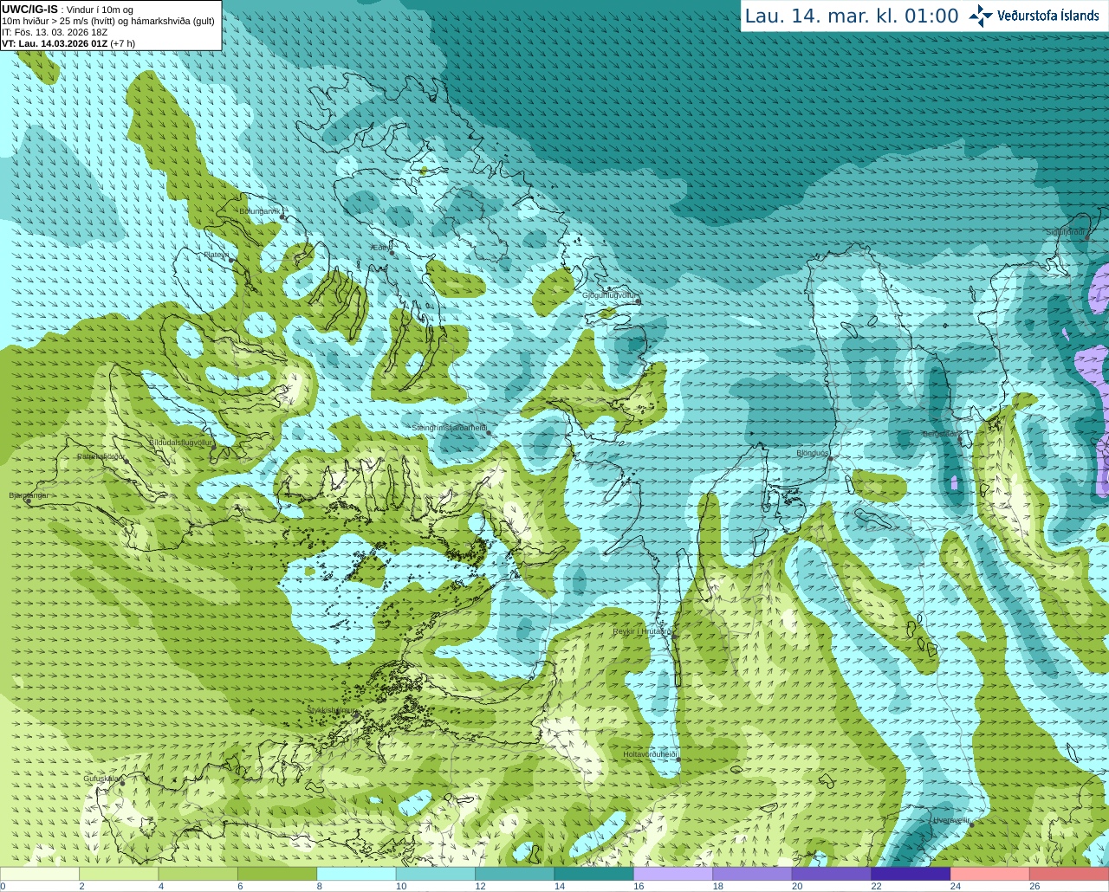Click the Æðey station label

(x=379, y=248)
